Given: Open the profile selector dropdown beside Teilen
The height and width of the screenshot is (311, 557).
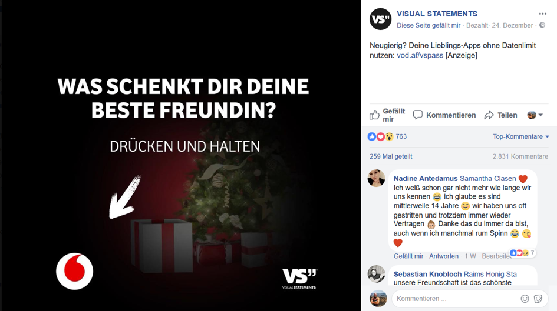Looking at the screenshot, I should [x=535, y=115].
